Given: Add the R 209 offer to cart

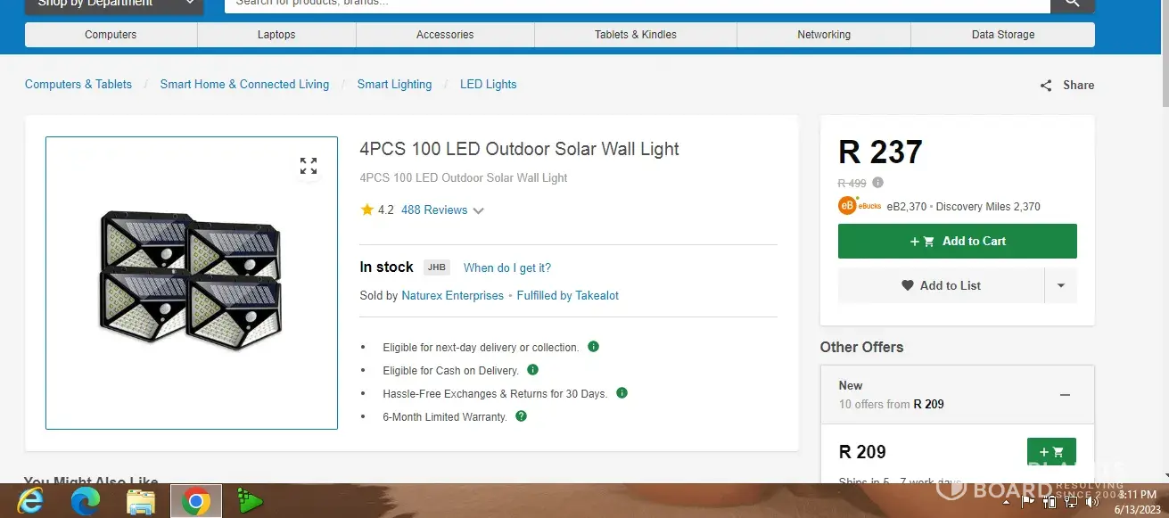Looking at the screenshot, I should pyautogui.click(x=1051, y=452).
